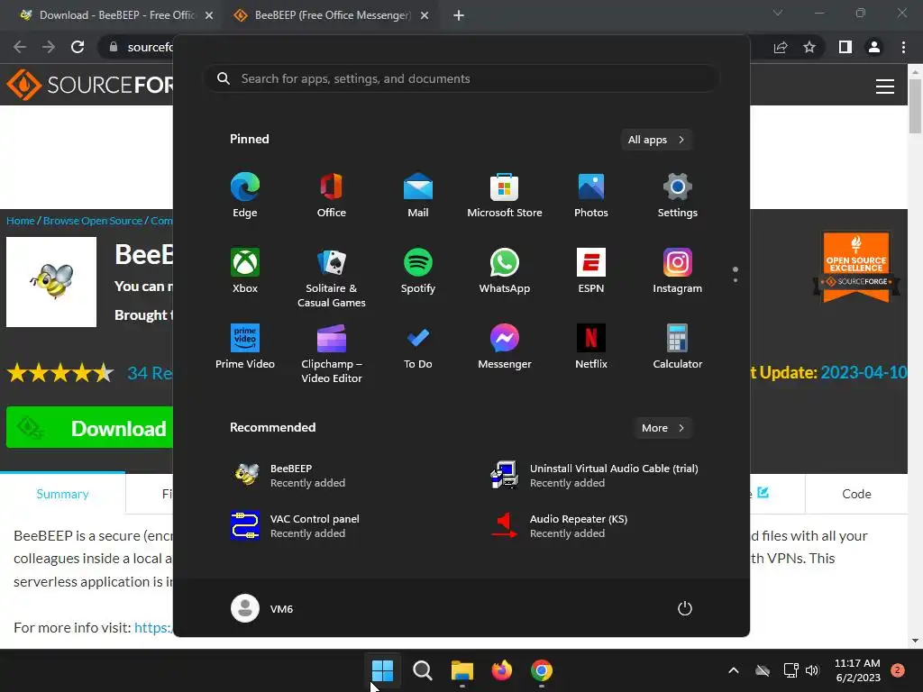The height and width of the screenshot is (692, 923).
Task: Toggle Chrome side panel
Action: tap(845, 47)
